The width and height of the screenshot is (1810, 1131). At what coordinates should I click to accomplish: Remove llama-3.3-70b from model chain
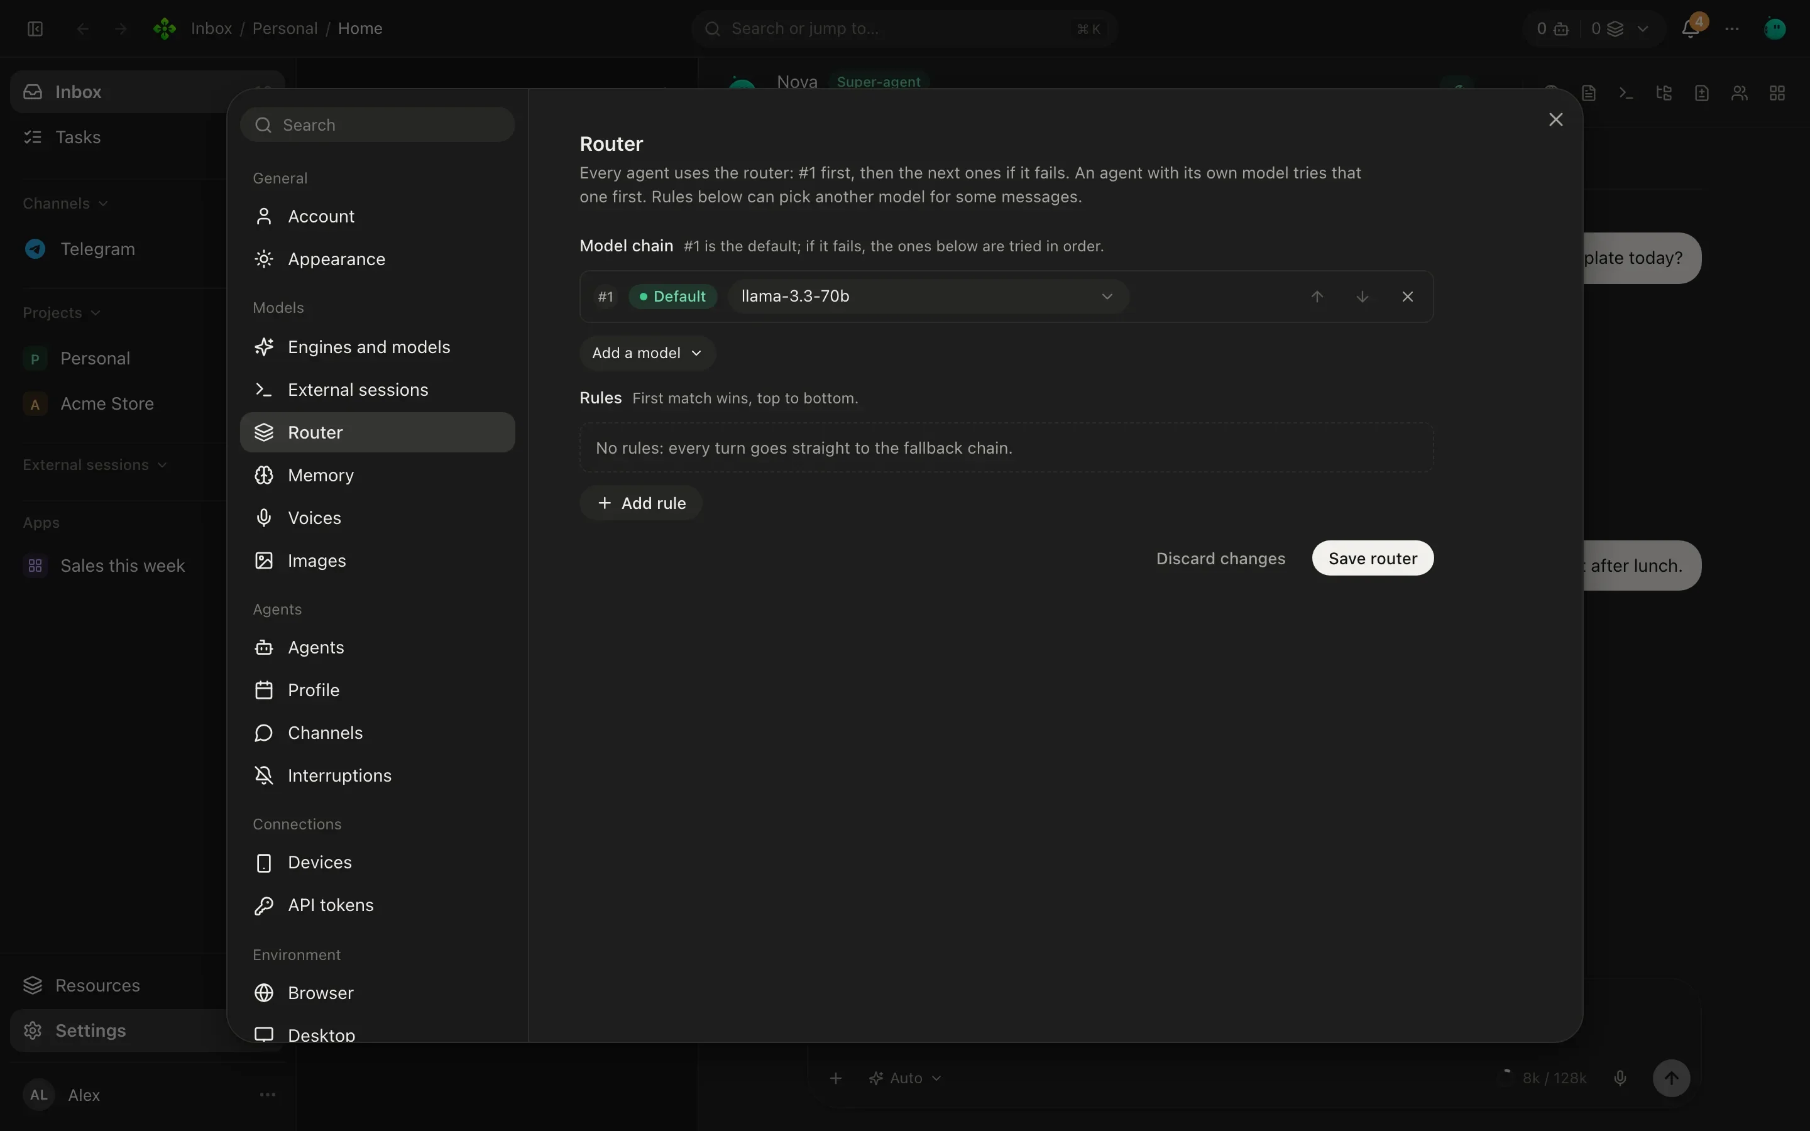pos(1408,296)
